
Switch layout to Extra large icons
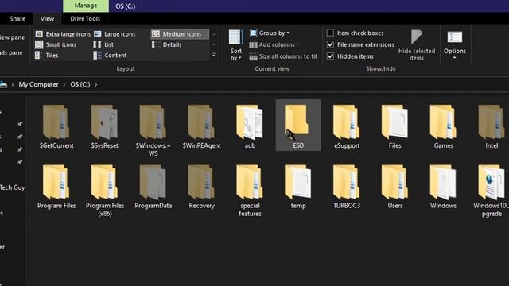tap(63, 33)
